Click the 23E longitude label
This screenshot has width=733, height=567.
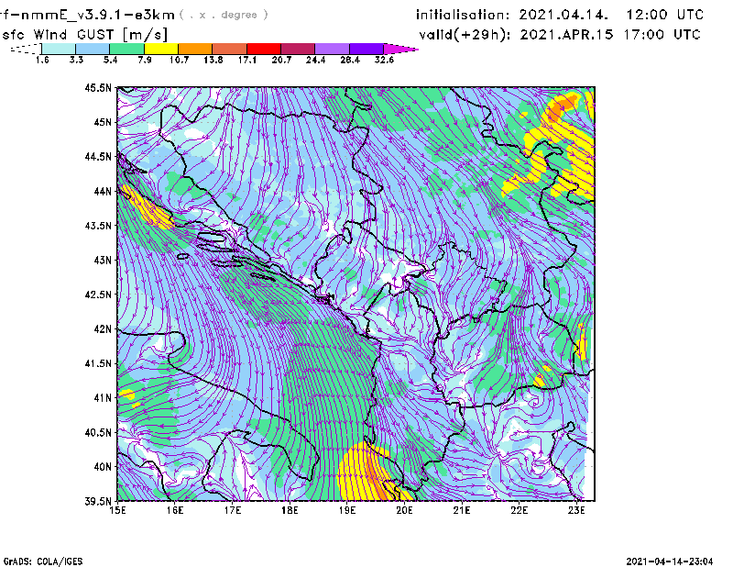click(576, 510)
